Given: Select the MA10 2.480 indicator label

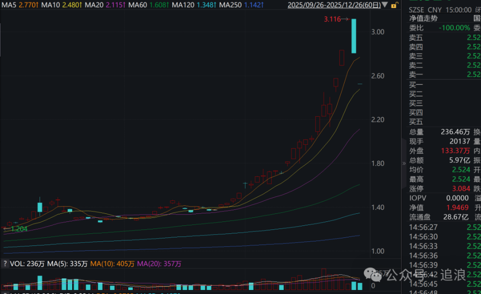Looking at the screenshot, I should coord(62,5).
